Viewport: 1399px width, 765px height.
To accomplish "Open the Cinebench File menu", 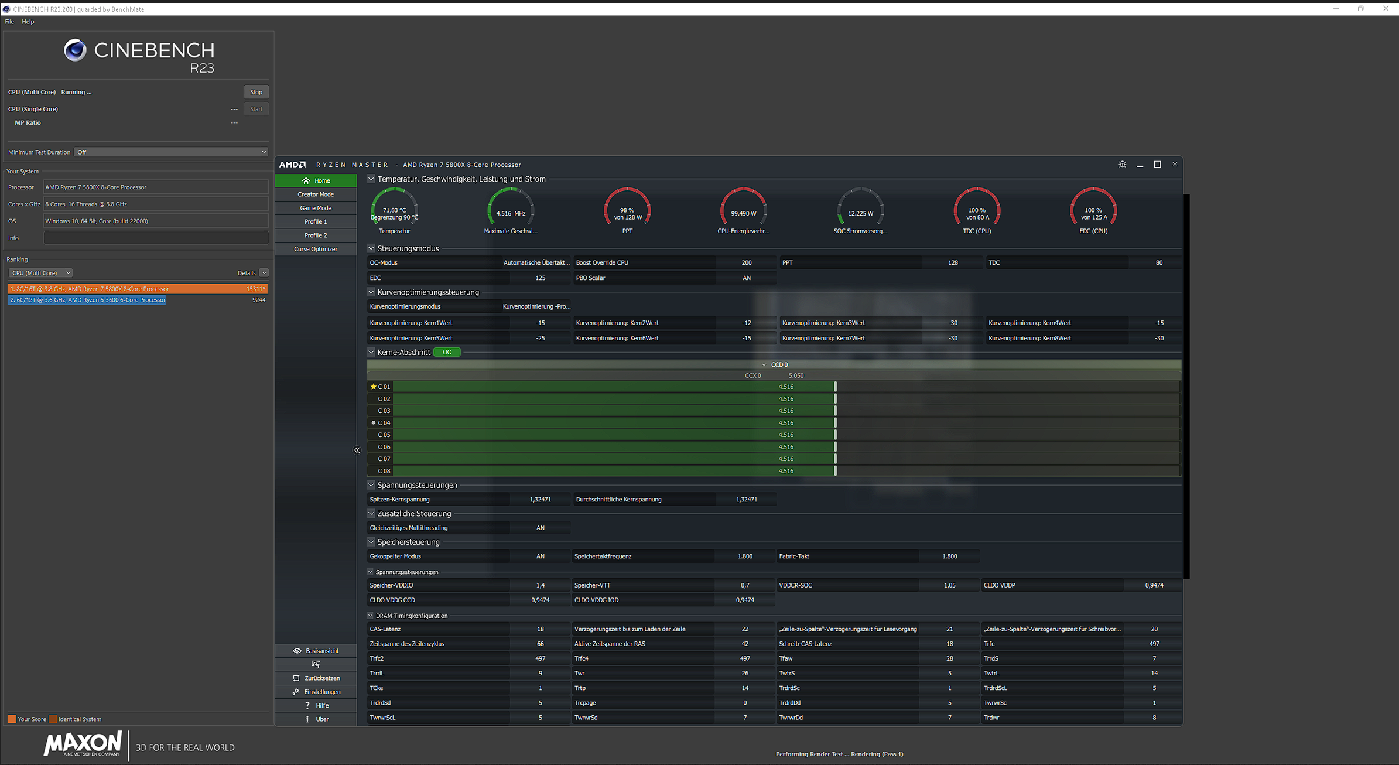I will pos(9,22).
